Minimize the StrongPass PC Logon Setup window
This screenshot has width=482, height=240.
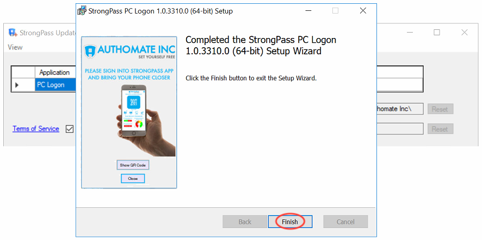tap(309, 11)
